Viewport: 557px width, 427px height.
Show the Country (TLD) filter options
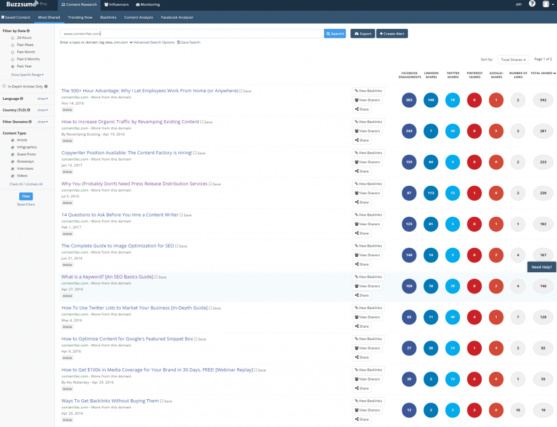point(43,110)
